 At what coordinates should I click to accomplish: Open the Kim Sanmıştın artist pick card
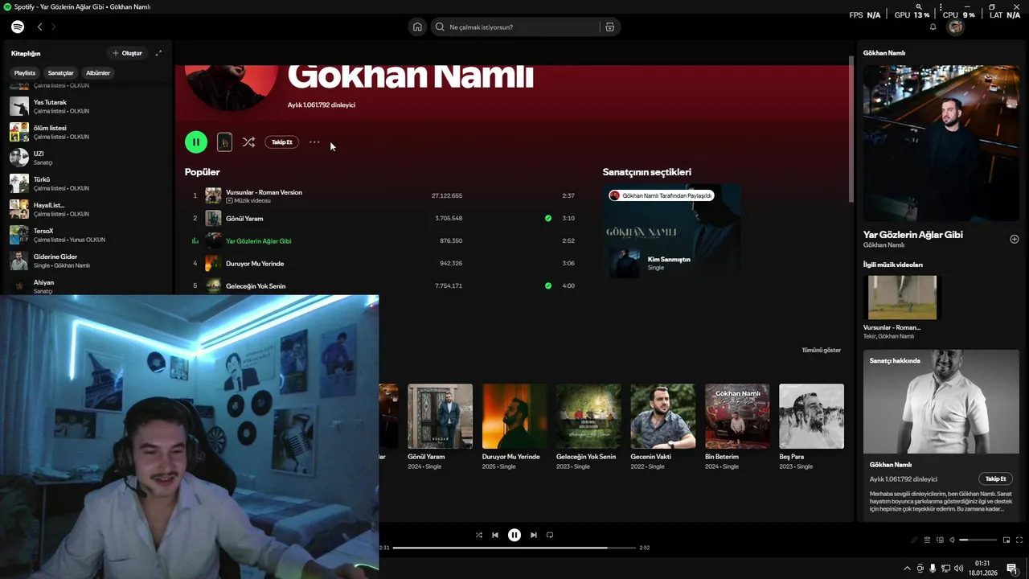672,232
